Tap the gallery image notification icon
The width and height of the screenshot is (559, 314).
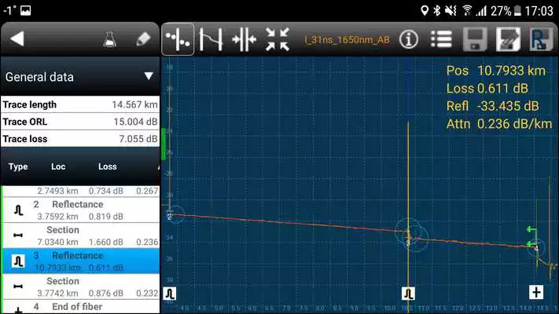coord(26,10)
